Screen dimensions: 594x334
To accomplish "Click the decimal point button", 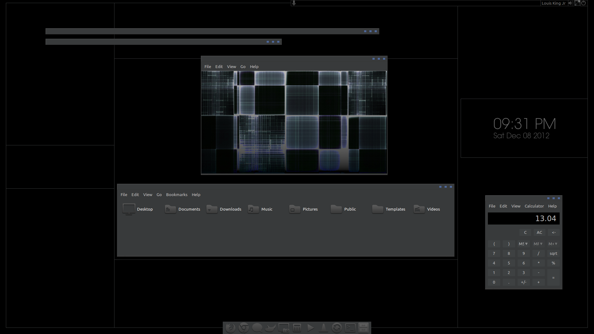I will point(508,282).
